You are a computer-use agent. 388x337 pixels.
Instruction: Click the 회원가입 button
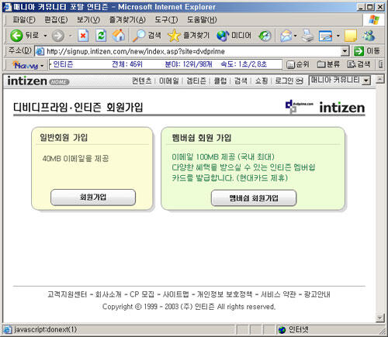pos(93,198)
